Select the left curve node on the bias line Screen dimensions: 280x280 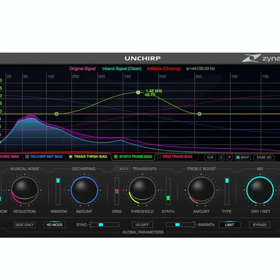click(x=57, y=114)
